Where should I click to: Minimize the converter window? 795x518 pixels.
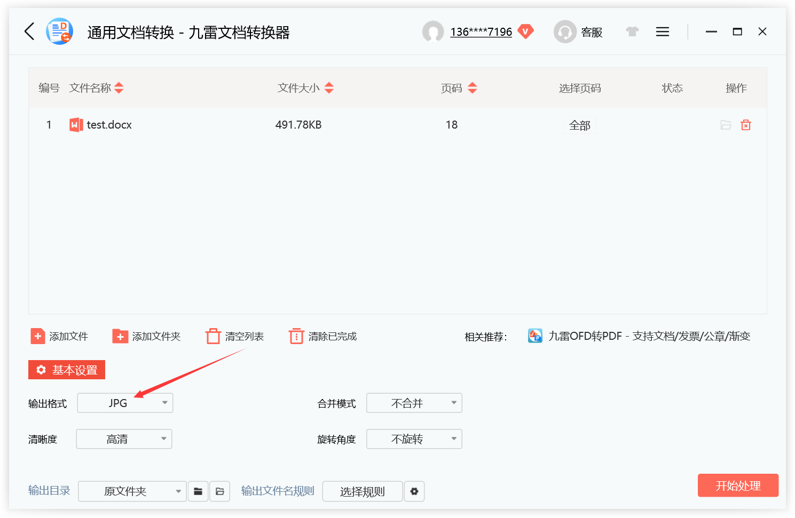point(711,32)
